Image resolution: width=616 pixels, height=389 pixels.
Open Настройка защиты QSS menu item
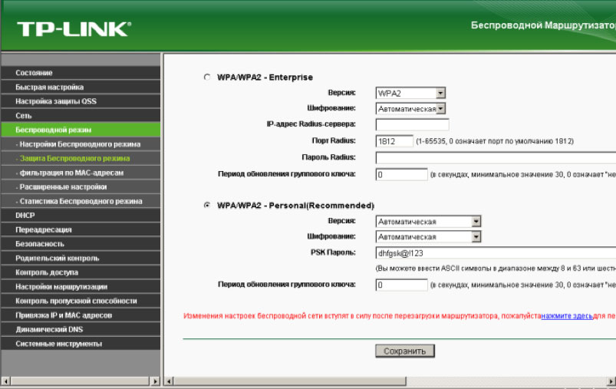point(81,101)
